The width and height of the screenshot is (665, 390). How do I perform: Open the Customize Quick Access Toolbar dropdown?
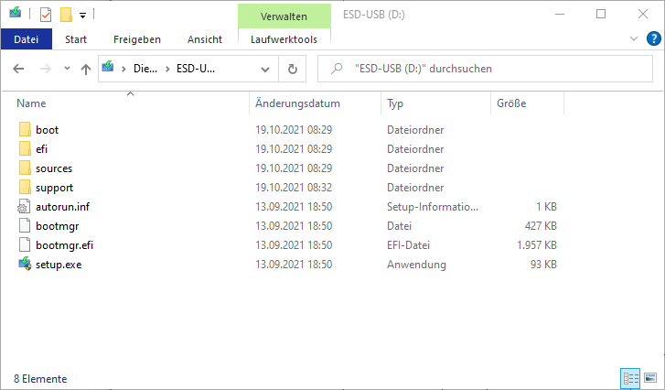[82, 16]
